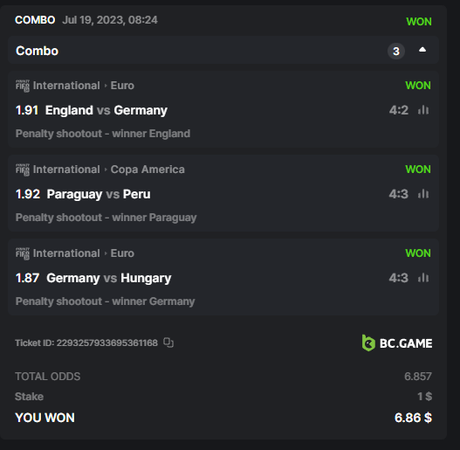This screenshot has width=460, height=450.
Task: Click the Ticket ID number text
Action: [107, 343]
